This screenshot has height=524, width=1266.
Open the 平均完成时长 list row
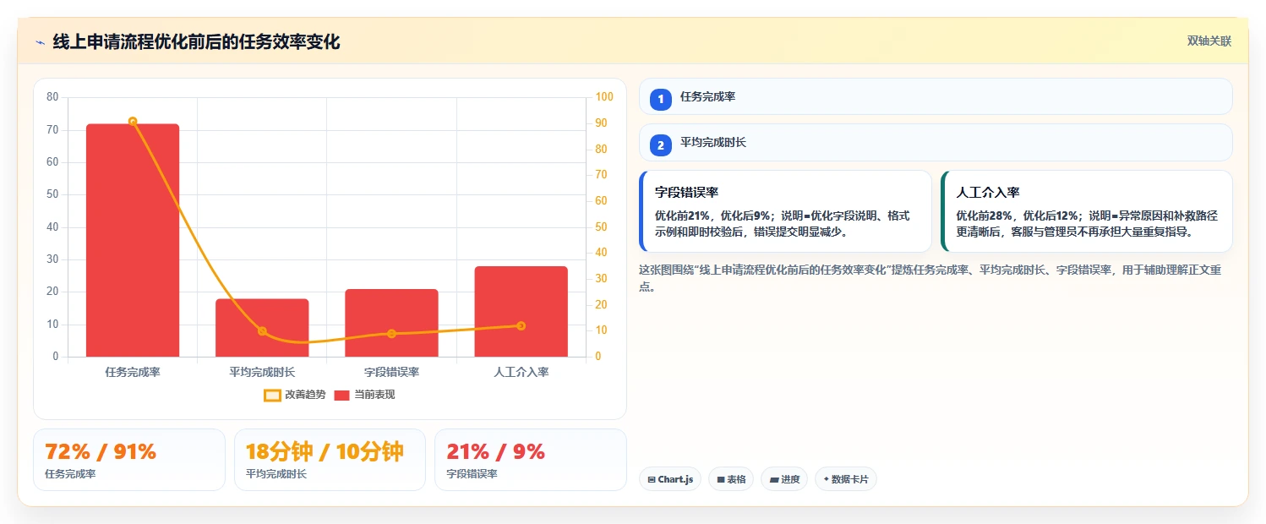tap(936, 142)
